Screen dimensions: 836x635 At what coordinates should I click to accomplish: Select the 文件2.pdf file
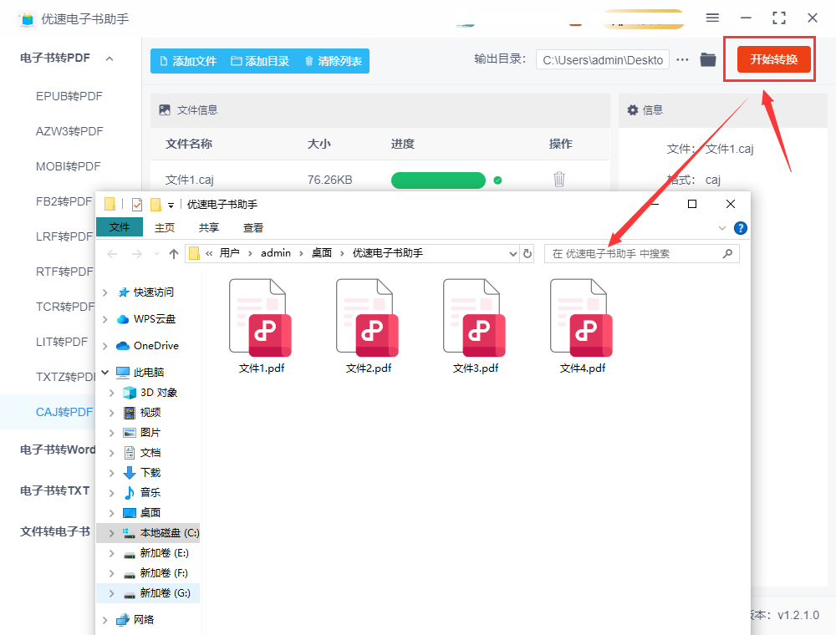click(368, 326)
